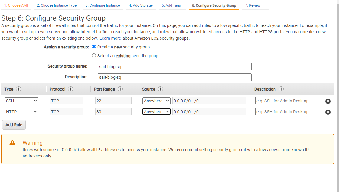Expand Anywhere source dropdown for SSH rule
The width and height of the screenshot is (339, 192).
click(156, 101)
